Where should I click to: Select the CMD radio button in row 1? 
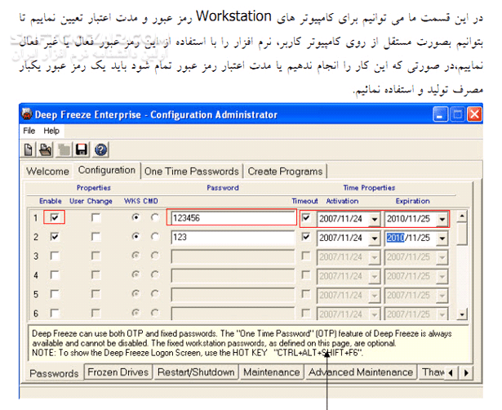coord(155,218)
